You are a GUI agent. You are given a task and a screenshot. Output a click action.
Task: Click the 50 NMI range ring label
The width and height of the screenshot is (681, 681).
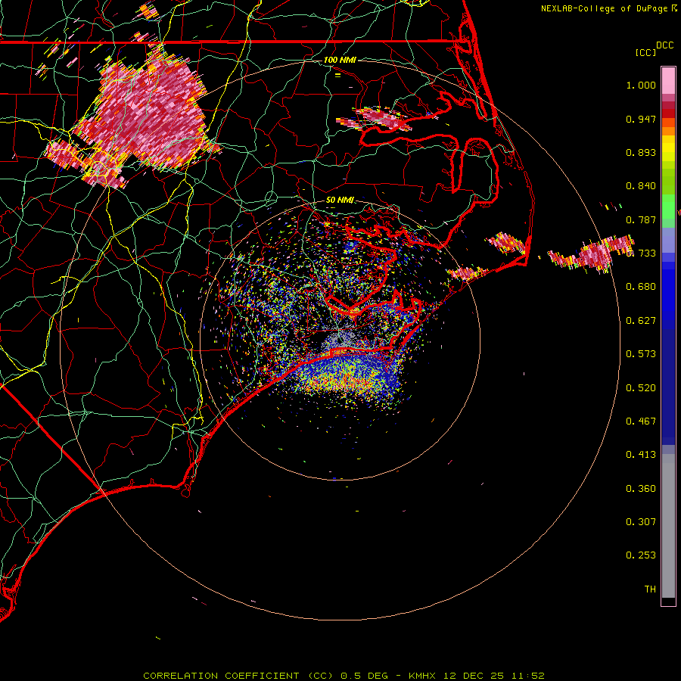[340, 201]
